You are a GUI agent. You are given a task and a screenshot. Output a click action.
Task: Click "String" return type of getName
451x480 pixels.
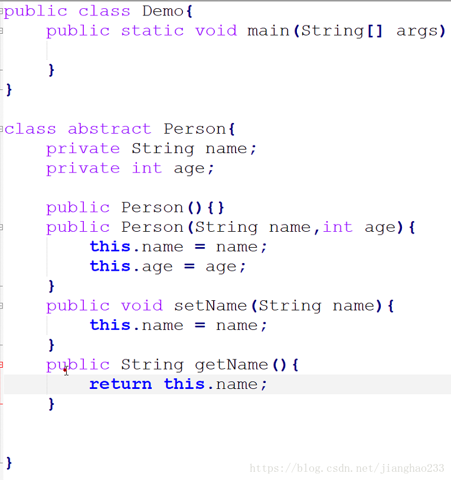[152, 365]
